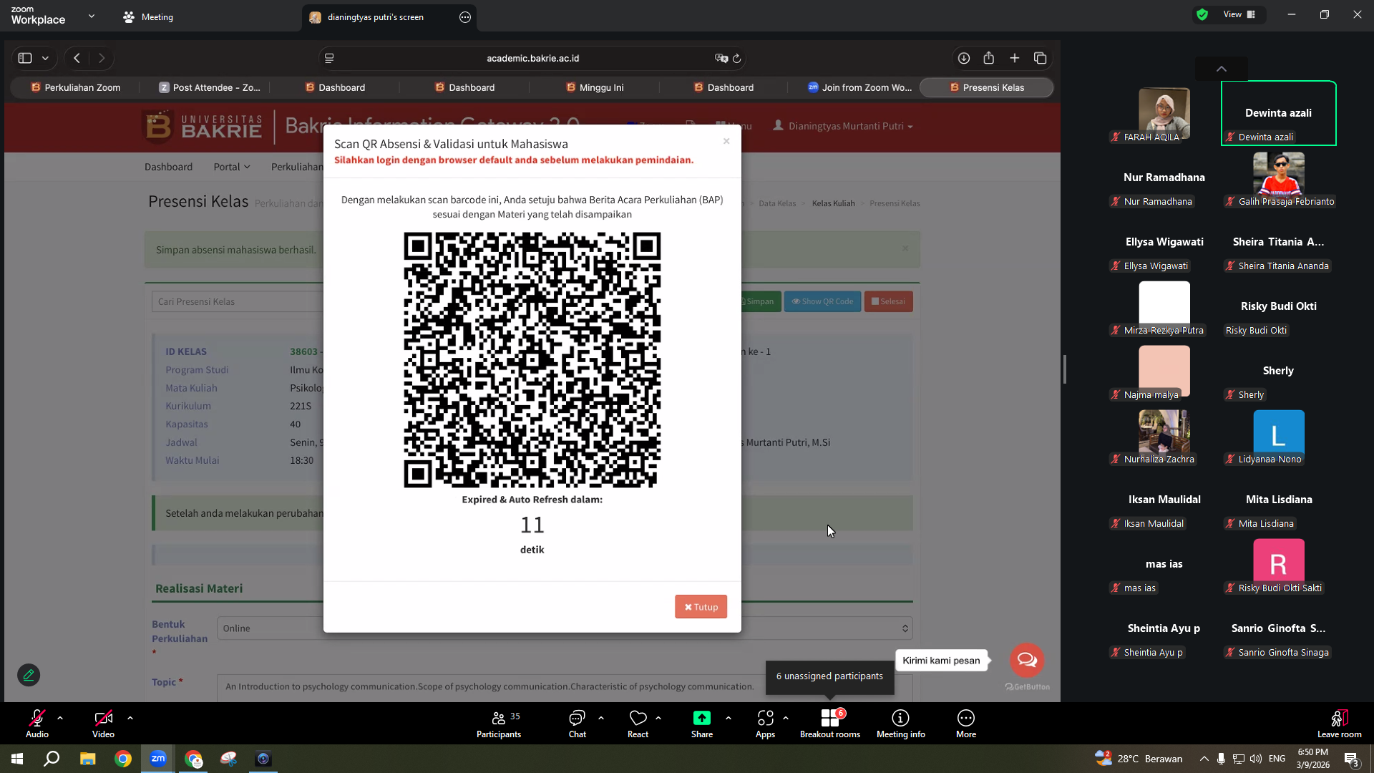The width and height of the screenshot is (1374, 773).
Task: Click Leave room button
Action: coord(1339,724)
